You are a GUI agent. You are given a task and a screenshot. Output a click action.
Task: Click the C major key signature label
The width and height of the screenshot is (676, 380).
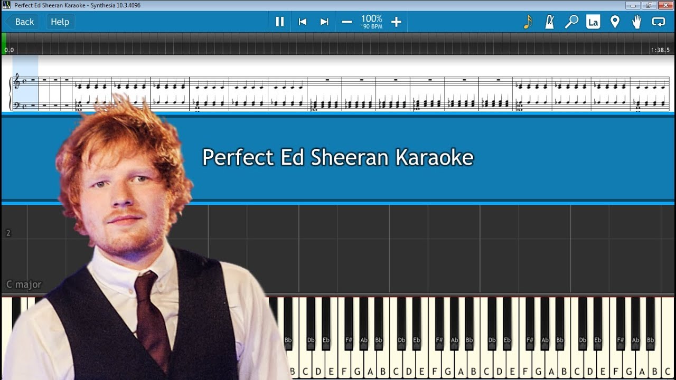click(24, 284)
